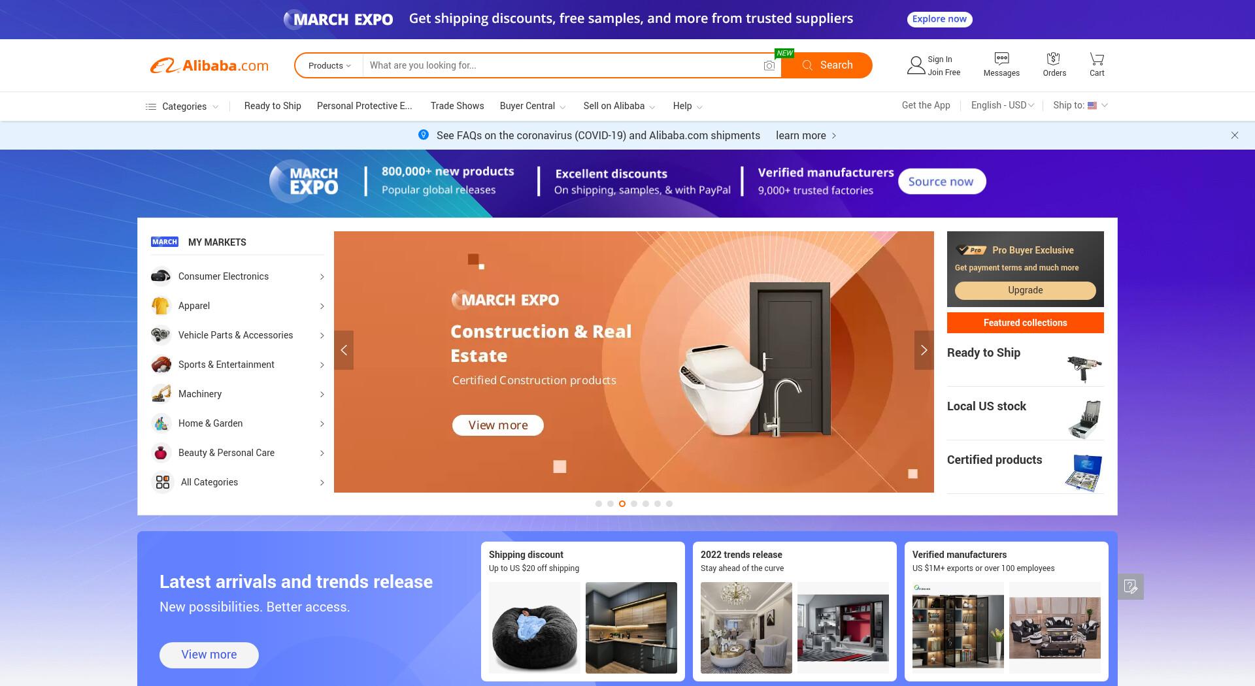Open the black bean bag thumbnail

pos(535,628)
